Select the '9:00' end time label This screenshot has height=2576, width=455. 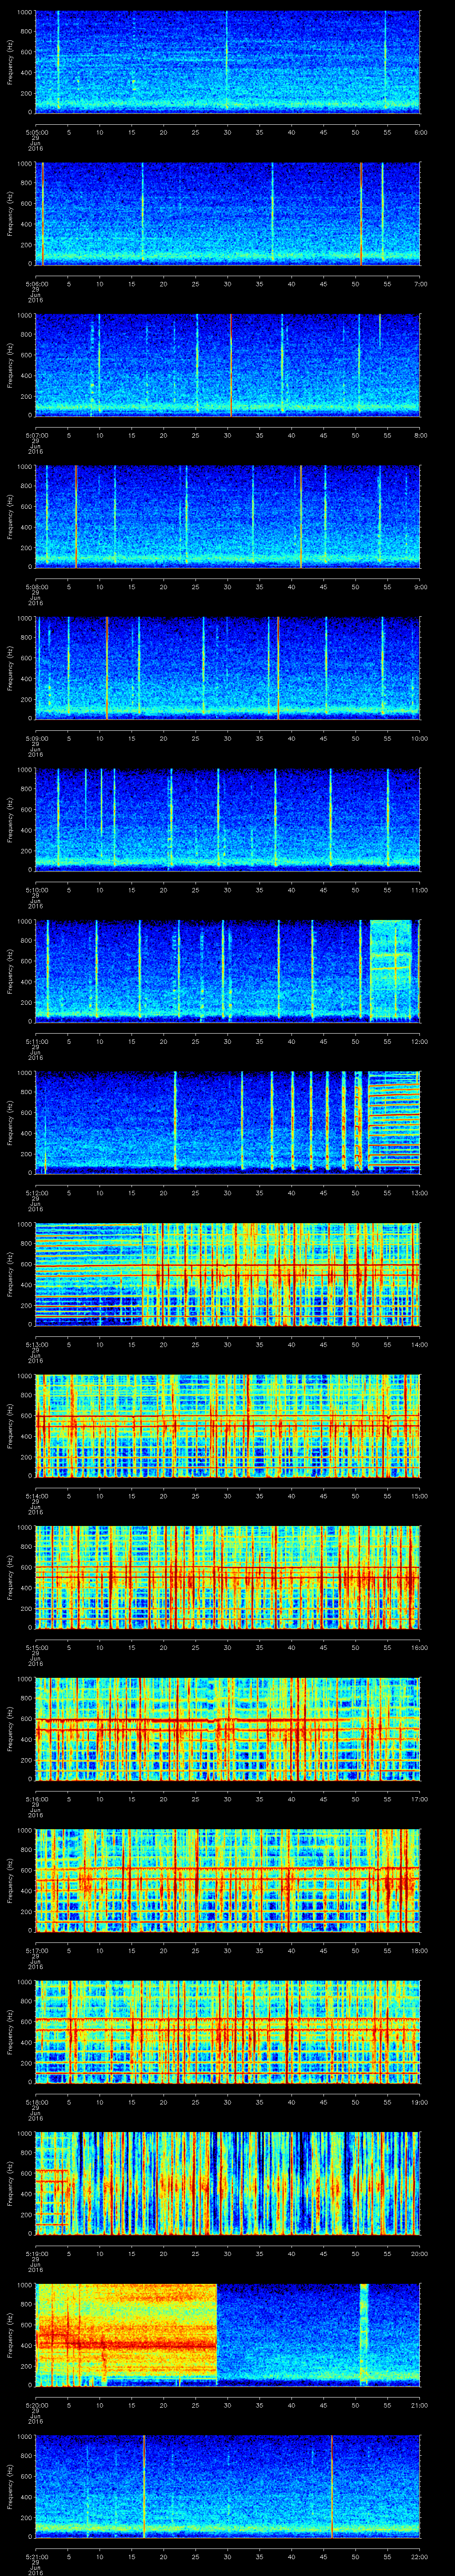click(x=420, y=587)
